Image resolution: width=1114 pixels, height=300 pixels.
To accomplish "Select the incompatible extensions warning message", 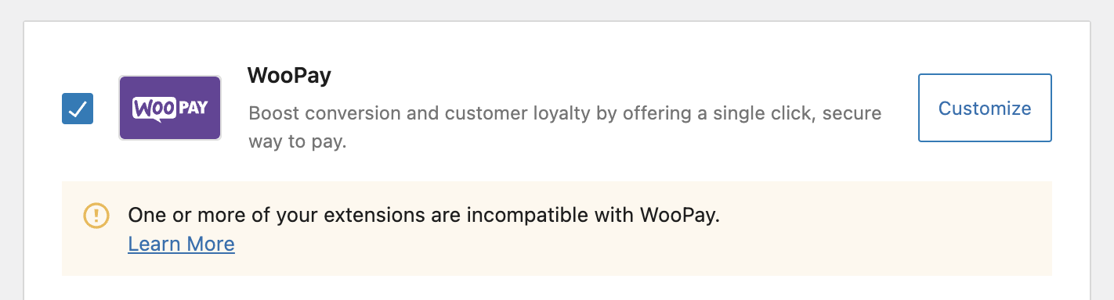I will tap(424, 216).
